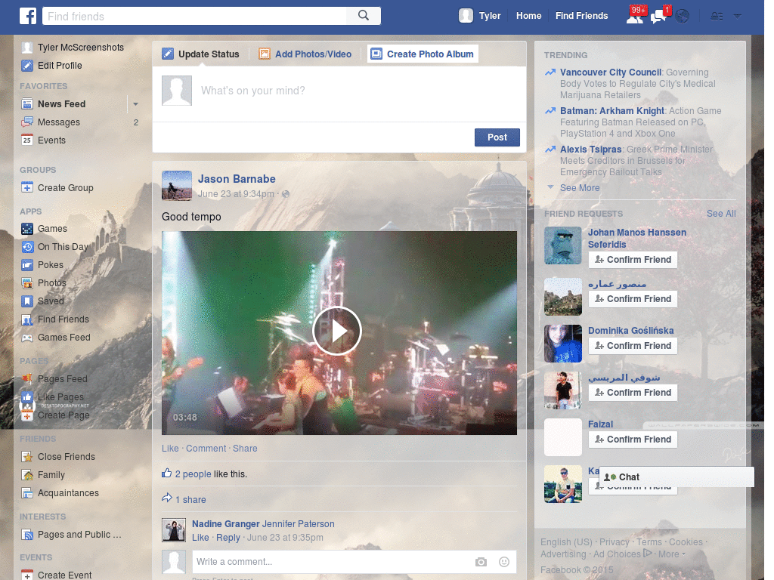Screen dimensions: 774x580
Task: Open the emoji picker in the comment box
Action: (x=503, y=562)
